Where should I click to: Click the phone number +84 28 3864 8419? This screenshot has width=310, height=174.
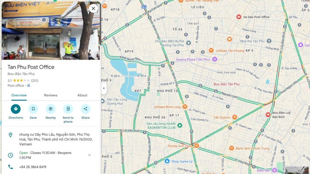[x=33, y=167]
